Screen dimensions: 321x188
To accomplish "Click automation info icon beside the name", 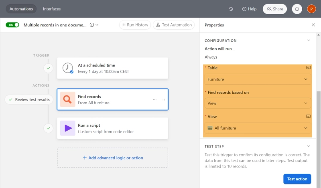I will point(92,25).
